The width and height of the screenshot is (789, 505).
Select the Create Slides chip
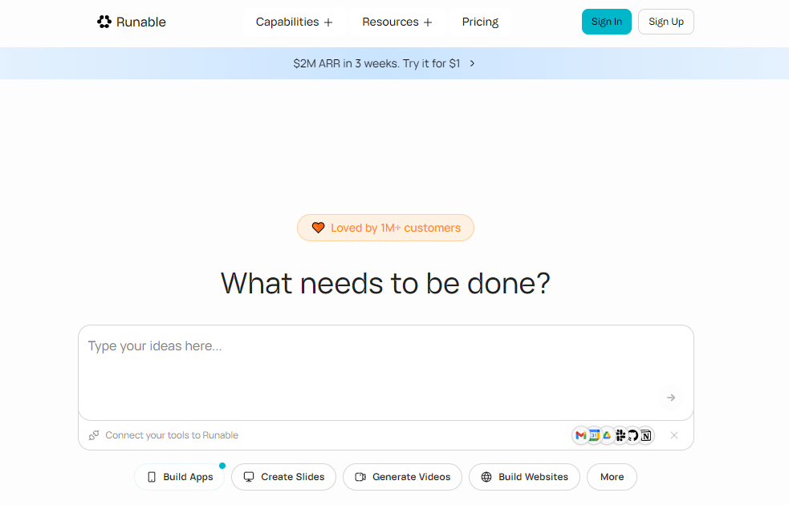(x=284, y=477)
